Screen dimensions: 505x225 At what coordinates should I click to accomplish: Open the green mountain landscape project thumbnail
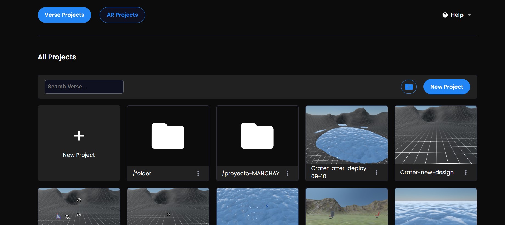(347, 207)
